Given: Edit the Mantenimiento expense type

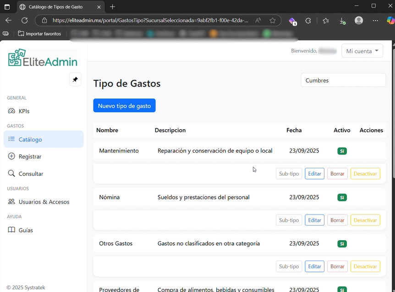Looking at the screenshot, I should click(314, 174).
